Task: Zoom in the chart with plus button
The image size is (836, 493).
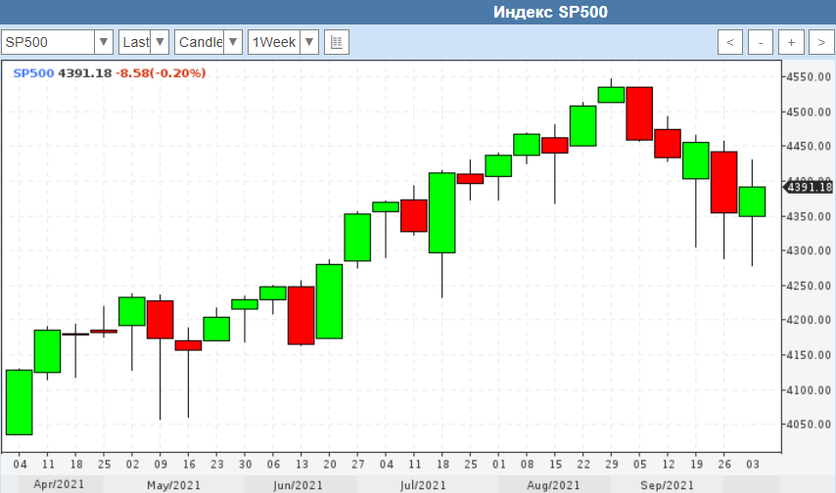Action: tap(791, 42)
